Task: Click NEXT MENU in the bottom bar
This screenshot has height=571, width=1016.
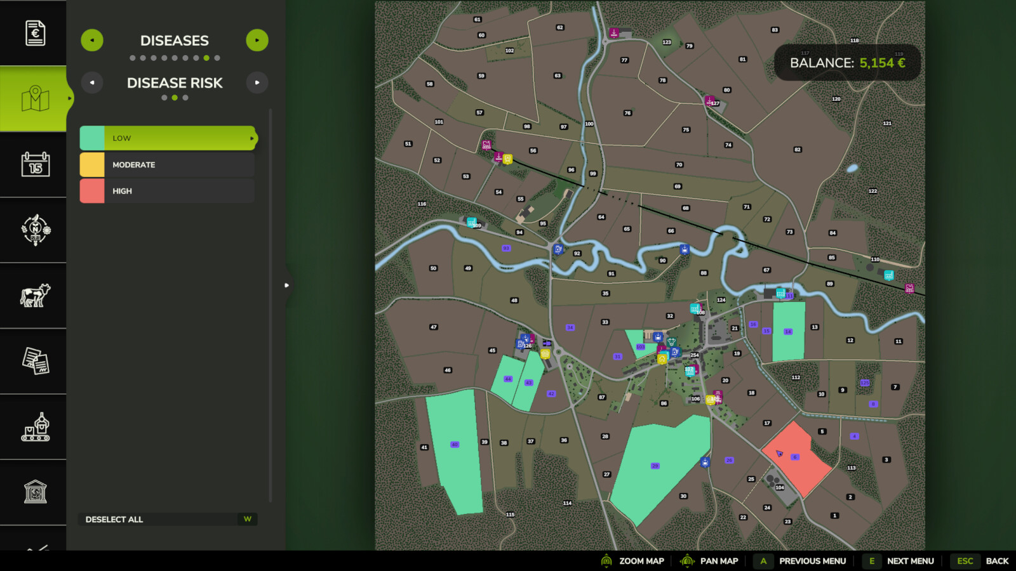Action: (899, 561)
